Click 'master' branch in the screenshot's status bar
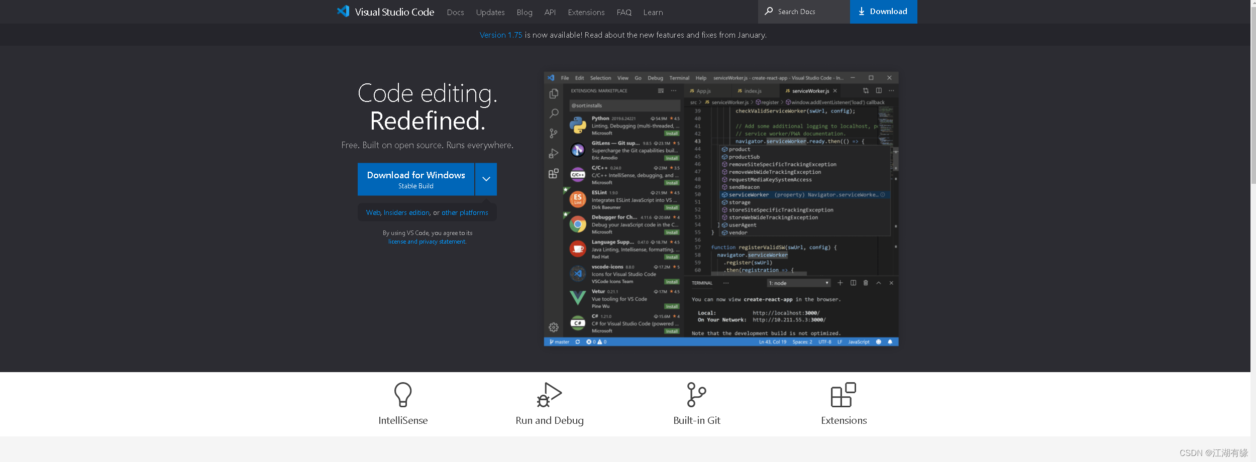The width and height of the screenshot is (1256, 462). pyautogui.click(x=560, y=341)
